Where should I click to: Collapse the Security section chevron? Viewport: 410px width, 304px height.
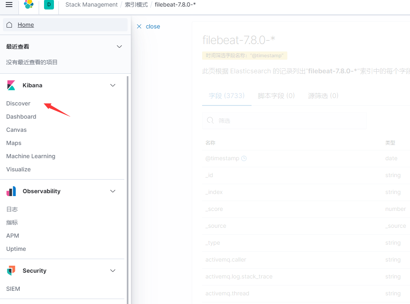[x=113, y=271]
